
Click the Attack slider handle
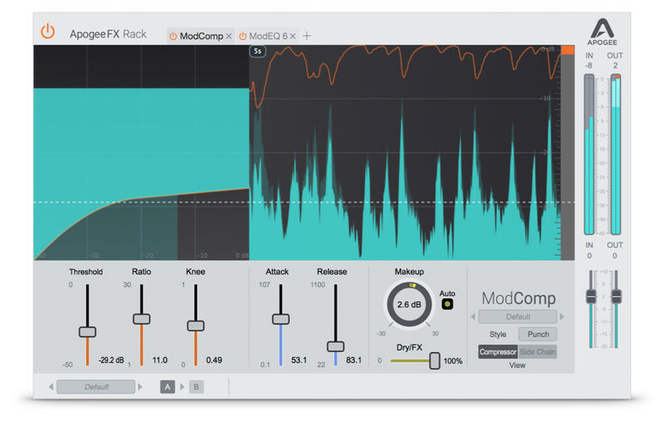point(281,320)
